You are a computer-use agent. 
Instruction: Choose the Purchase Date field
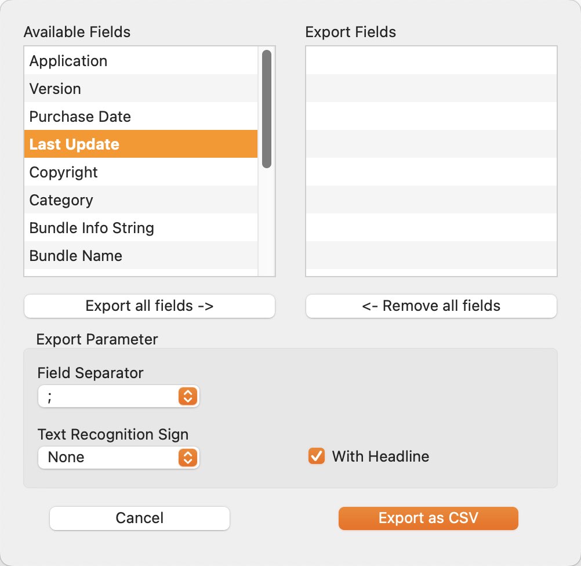click(x=141, y=117)
